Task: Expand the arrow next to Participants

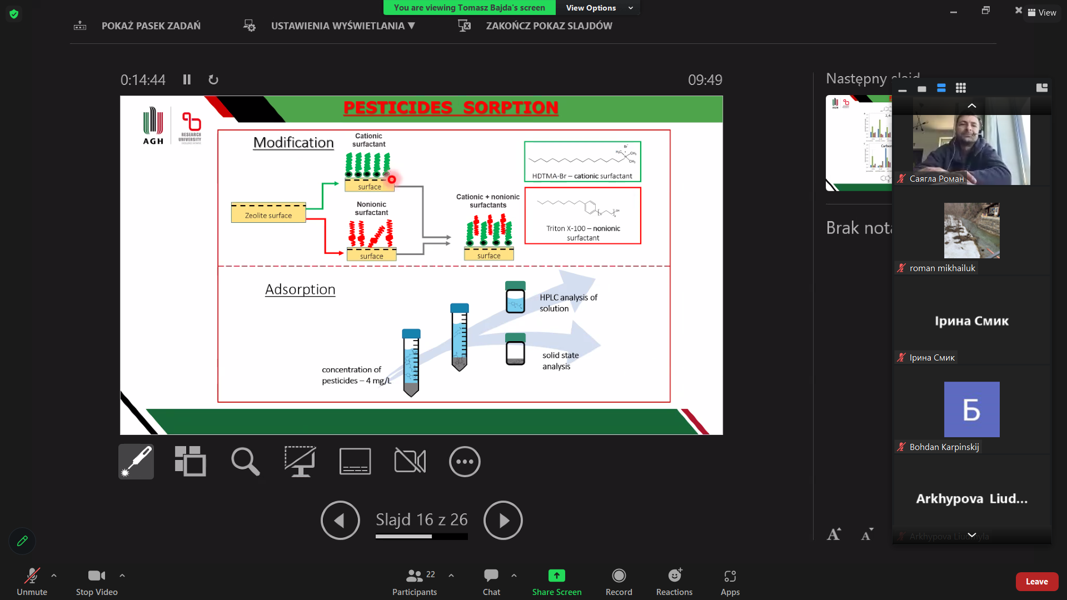Action: [x=451, y=576]
